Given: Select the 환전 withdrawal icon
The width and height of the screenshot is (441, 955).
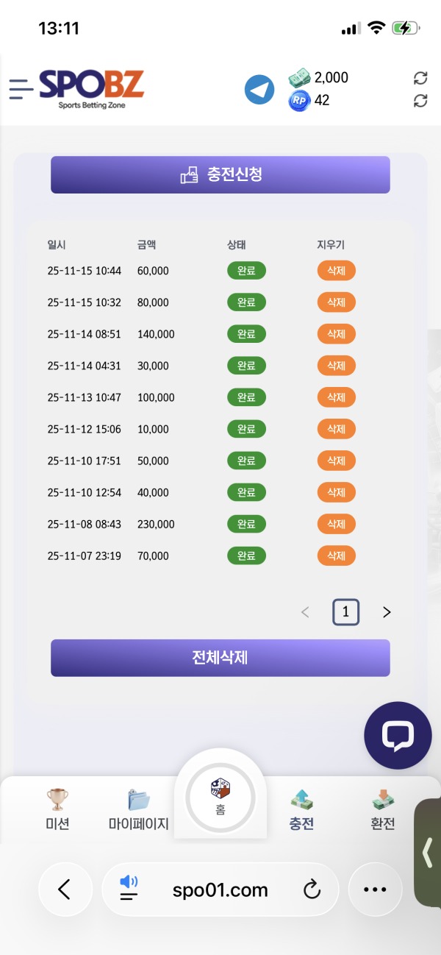Looking at the screenshot, I should (382, 798).
